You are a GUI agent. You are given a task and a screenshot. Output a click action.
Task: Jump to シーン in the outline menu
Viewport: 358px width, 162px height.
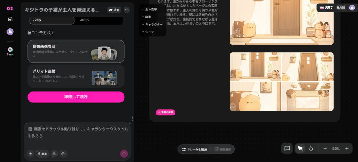point(149,32)
